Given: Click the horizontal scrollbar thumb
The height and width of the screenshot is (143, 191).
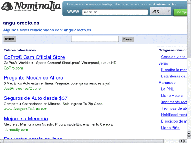Looking at the screenshot, I should coord(84,141).
